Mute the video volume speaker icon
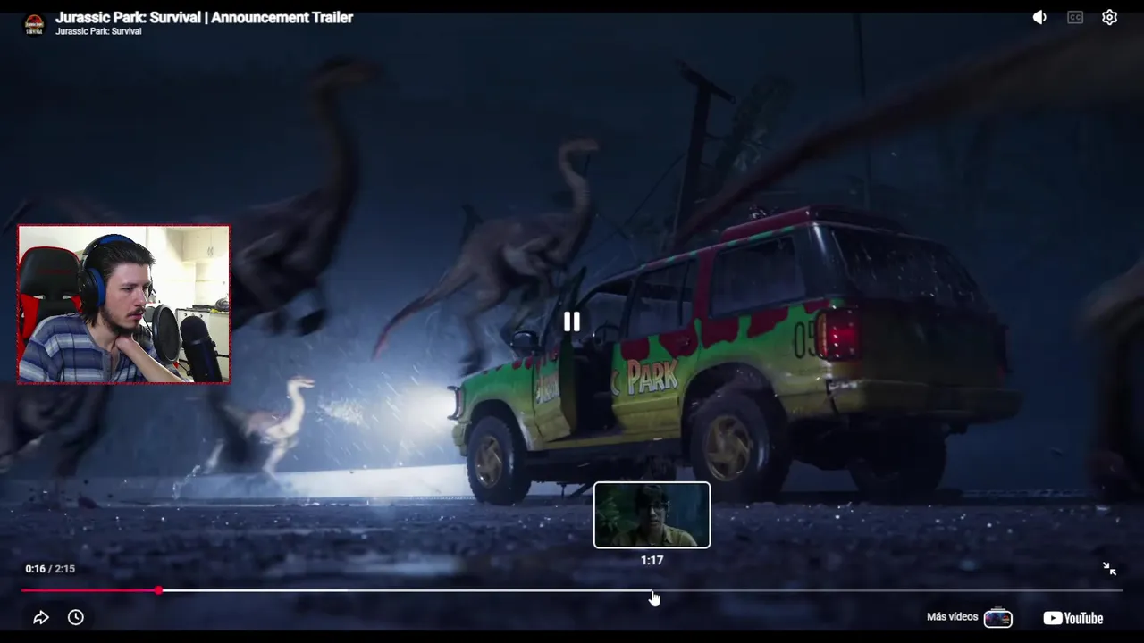 point(1039,17)
